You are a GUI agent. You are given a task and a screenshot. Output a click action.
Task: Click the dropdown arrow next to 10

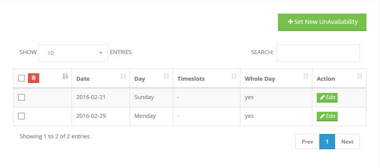[x=101, y=53]
